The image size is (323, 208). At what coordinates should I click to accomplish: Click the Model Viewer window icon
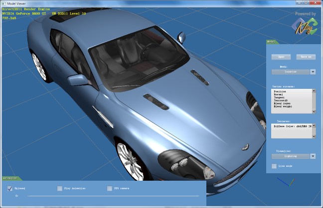click(x=4, y=3)
